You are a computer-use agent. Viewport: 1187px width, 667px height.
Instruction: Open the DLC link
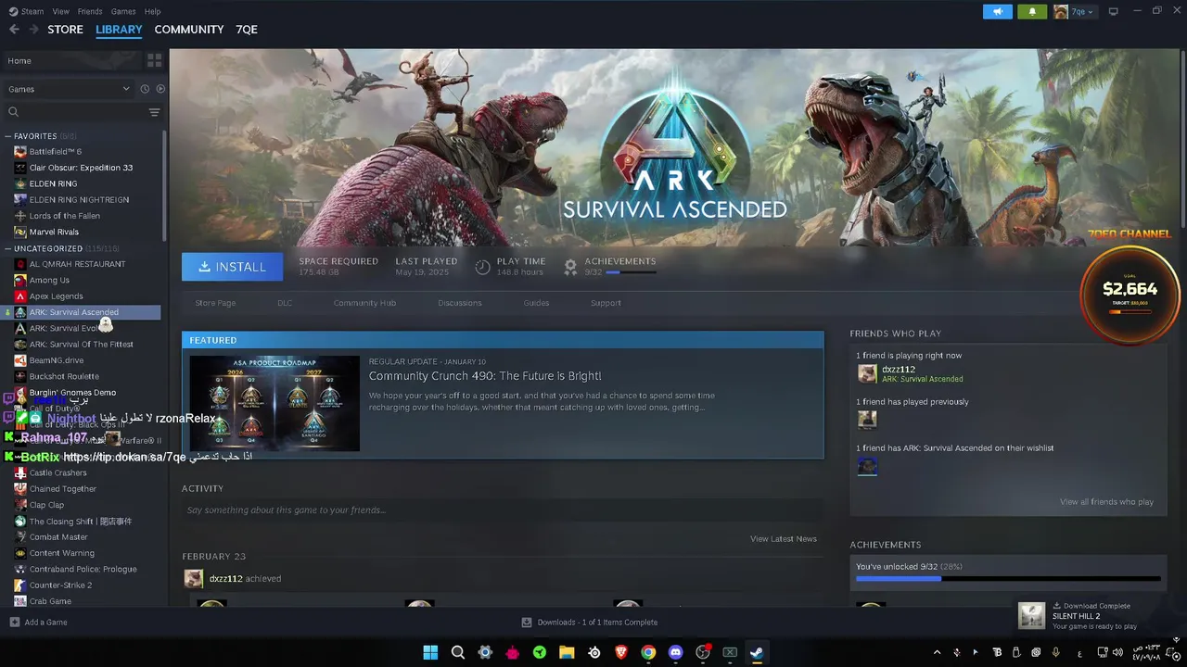click(x=285, y=303)
